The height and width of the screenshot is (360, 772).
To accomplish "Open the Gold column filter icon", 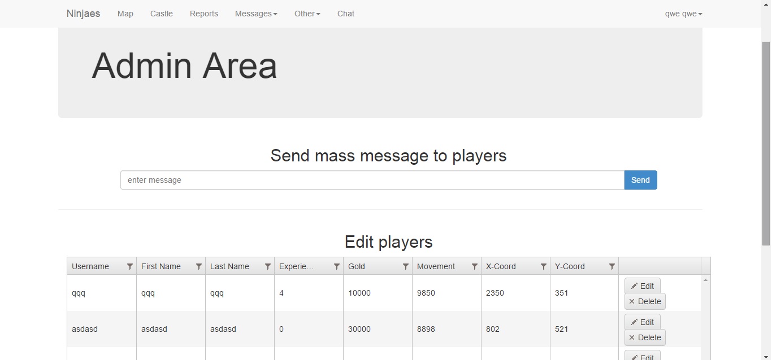I will 406,266.
